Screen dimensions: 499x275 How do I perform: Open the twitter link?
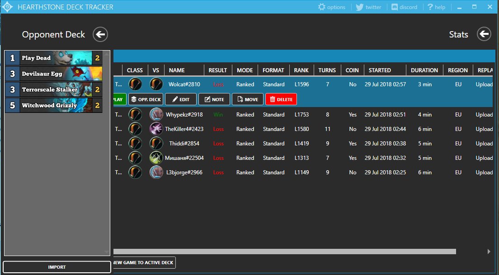[368, 7]
